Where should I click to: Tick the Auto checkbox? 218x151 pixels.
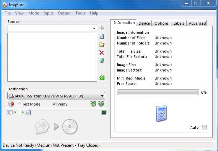[x=204, y=127]
